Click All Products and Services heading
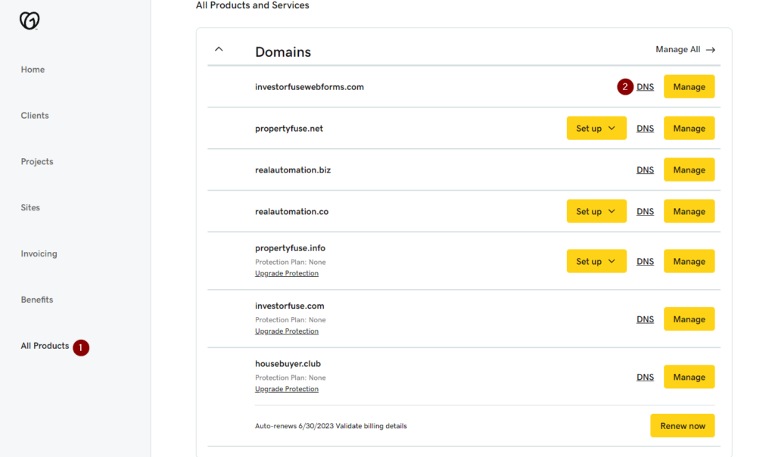 tap(253, 5)
